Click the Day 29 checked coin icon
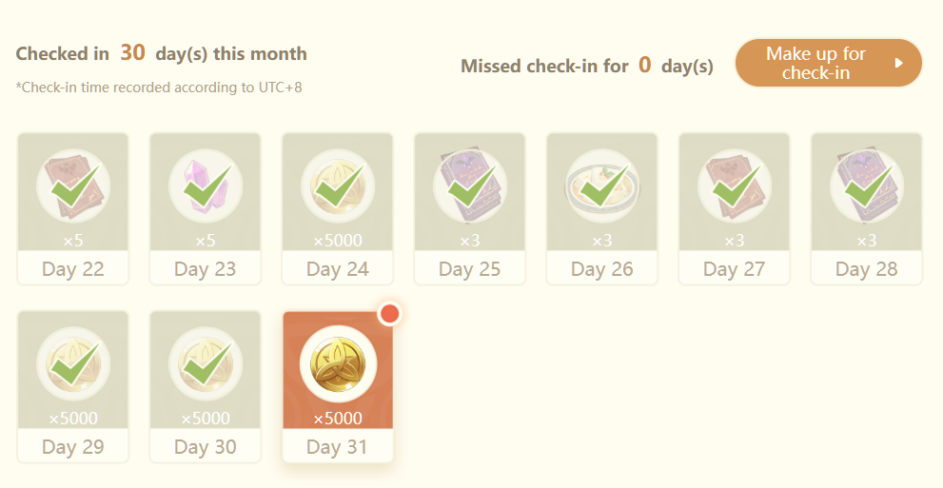This screenshot has height=488, width=943. 73,364
